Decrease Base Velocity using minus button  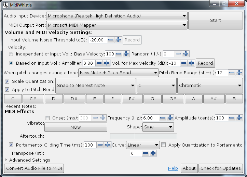pyautogui.click(x=119, y=54)
